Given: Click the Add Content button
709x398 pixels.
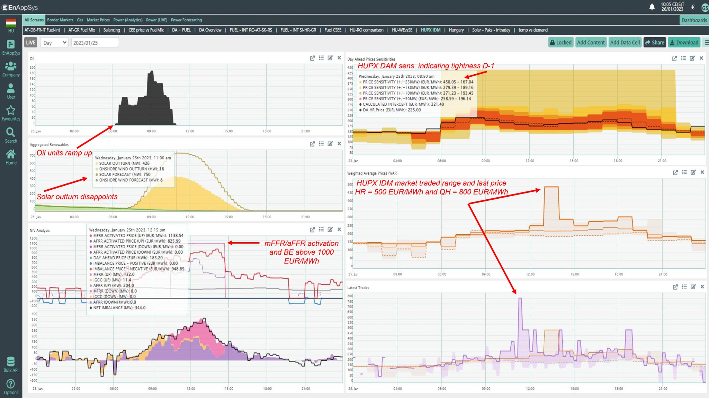Looking at the screenshot, I should [591, 42].
